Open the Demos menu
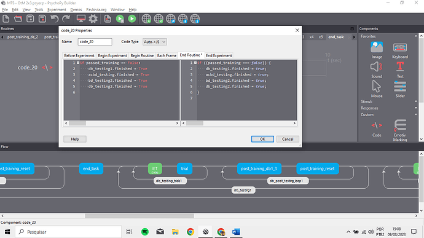Screen dimensions: 424x238 click(x=76, y=9)
